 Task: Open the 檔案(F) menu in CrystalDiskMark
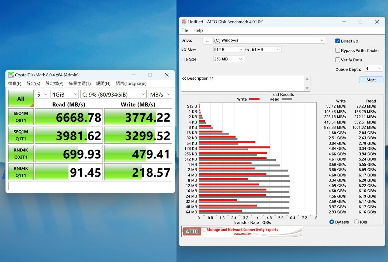pos(15,83)
